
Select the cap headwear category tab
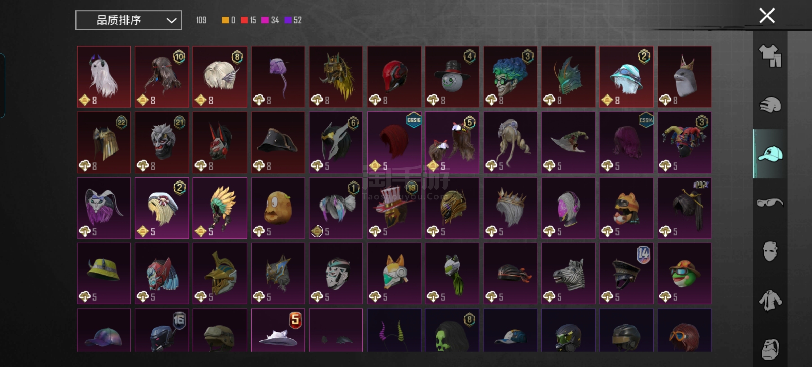770,154
